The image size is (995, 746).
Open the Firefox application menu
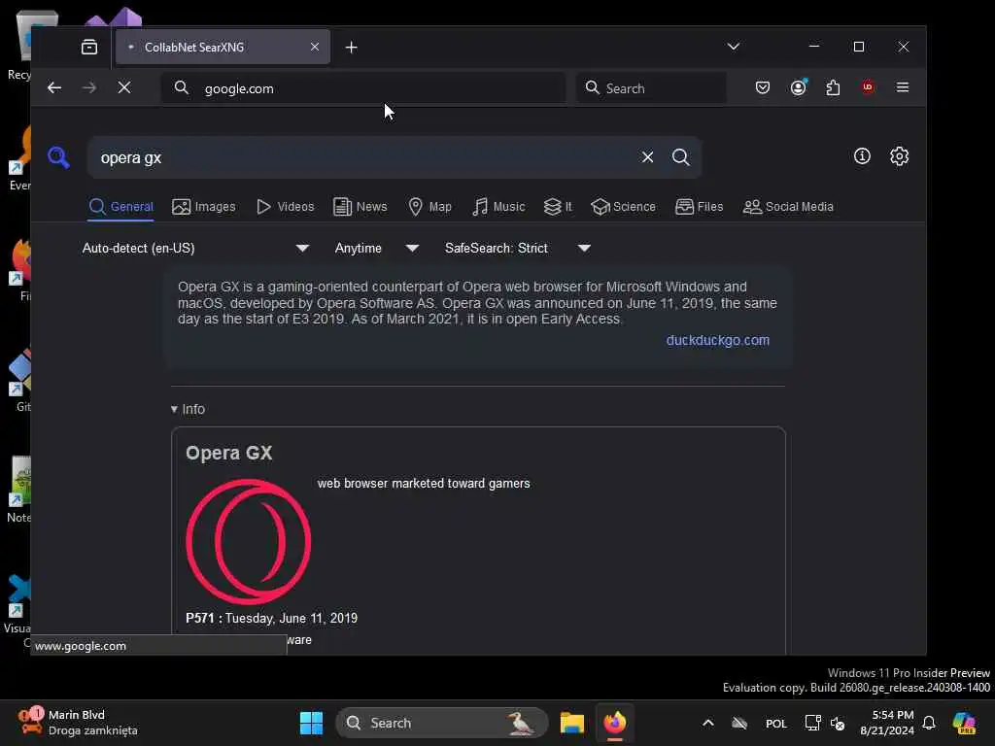[x=903, y=87]
